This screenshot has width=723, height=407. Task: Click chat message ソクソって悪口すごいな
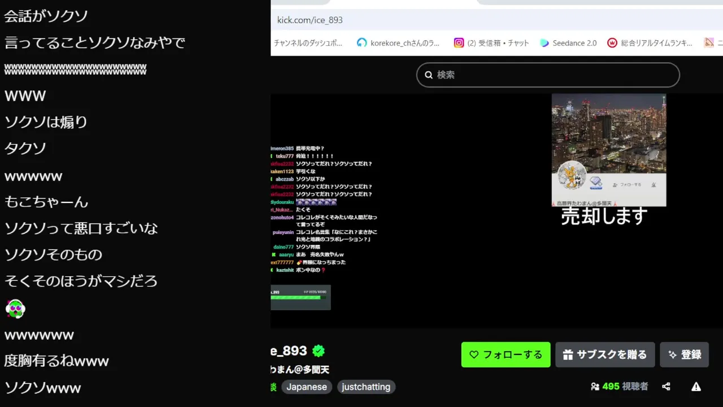(81, 228)
